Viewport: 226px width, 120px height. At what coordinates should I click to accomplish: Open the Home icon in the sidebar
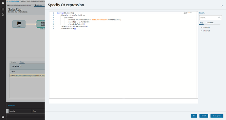point(3,3)
